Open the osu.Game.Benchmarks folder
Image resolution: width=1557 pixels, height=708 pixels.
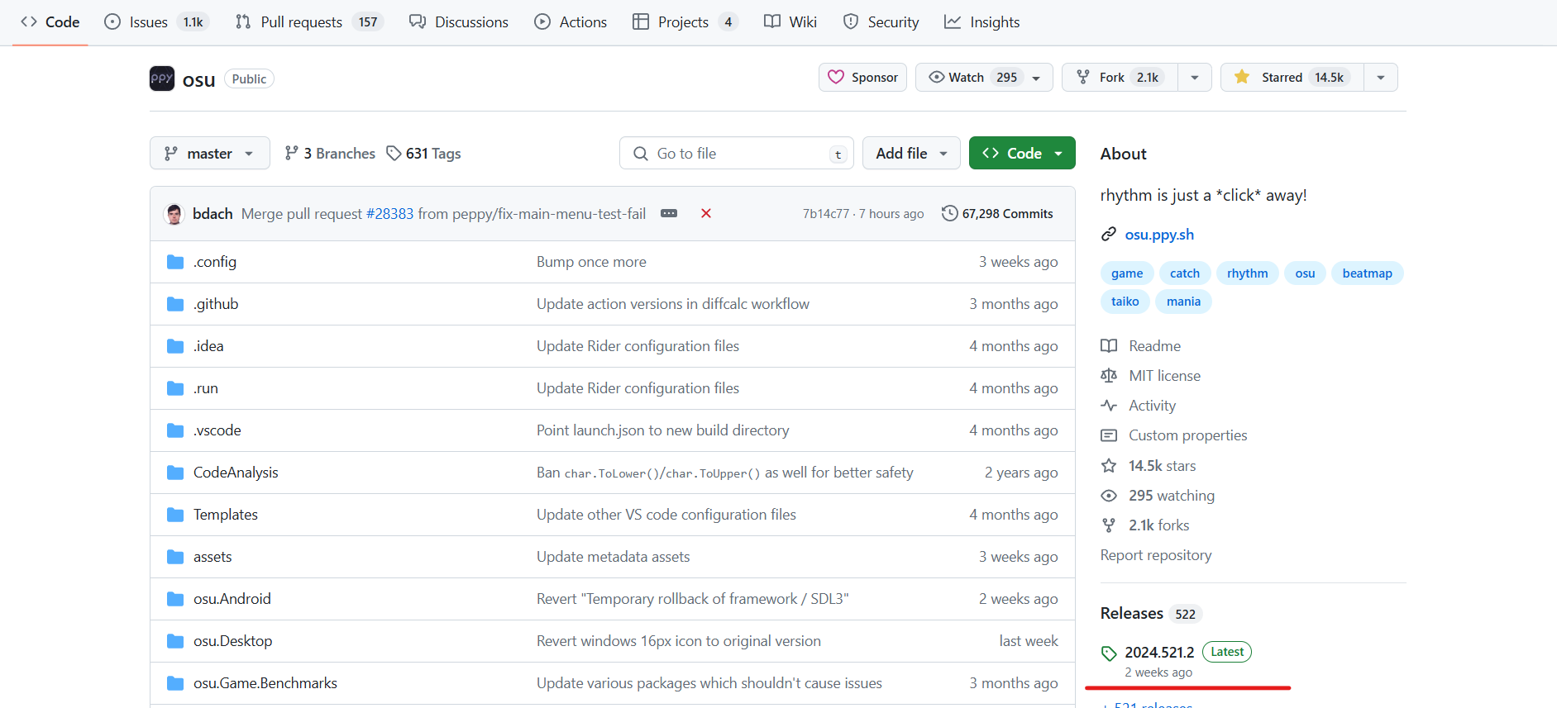pyautogui.click(x=265, y=683)
